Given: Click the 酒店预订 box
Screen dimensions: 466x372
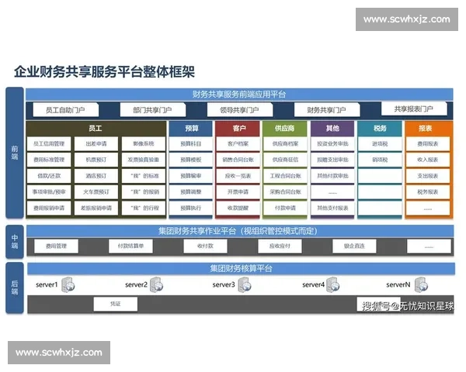Looking at the screenshot, I should (x=96, y=176).
